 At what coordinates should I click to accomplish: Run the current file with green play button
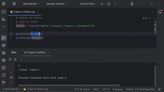pos(102,4)
